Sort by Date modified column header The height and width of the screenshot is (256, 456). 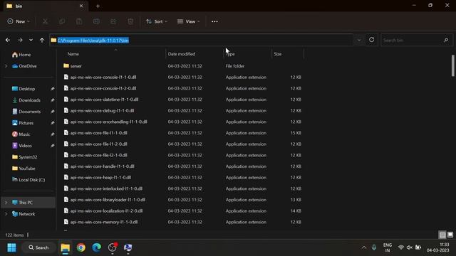point(182,54)
